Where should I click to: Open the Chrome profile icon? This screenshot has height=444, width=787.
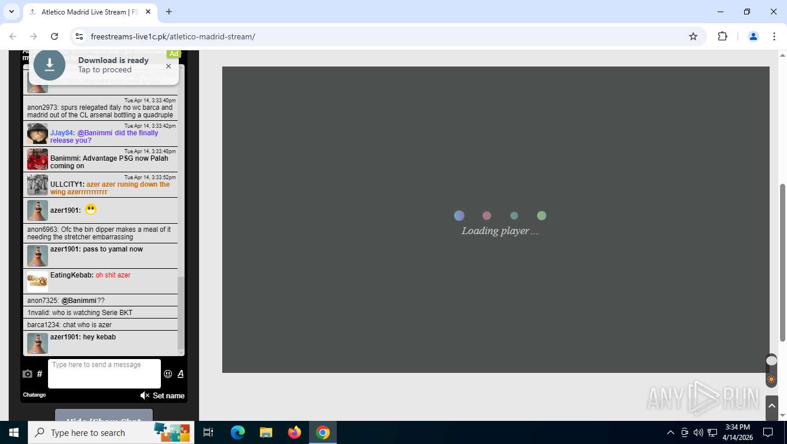click(753, 36)
